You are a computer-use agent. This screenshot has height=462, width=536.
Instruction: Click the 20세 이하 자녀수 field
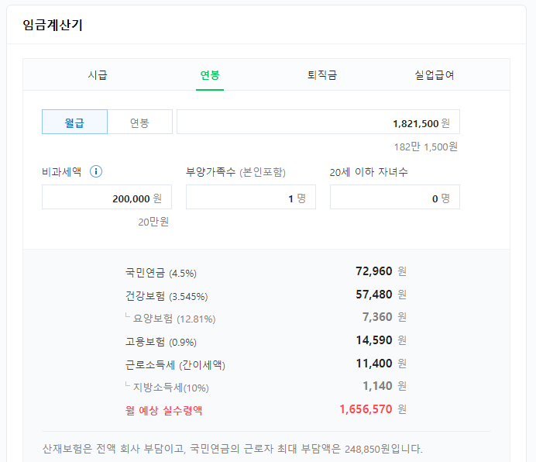coord(395,197)
